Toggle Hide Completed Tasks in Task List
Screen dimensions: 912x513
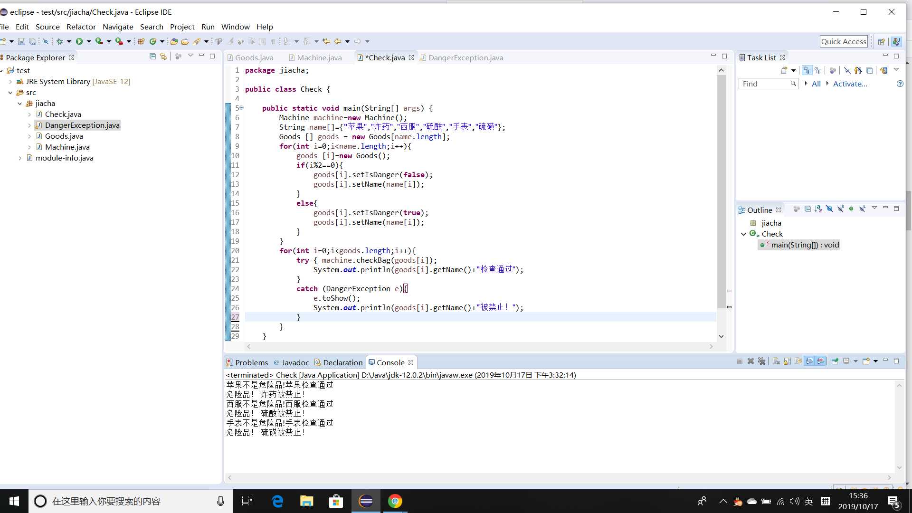pos(847,70)
